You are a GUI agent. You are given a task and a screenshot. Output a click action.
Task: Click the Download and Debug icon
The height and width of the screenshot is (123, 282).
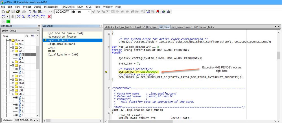click(x=164, y=12)
